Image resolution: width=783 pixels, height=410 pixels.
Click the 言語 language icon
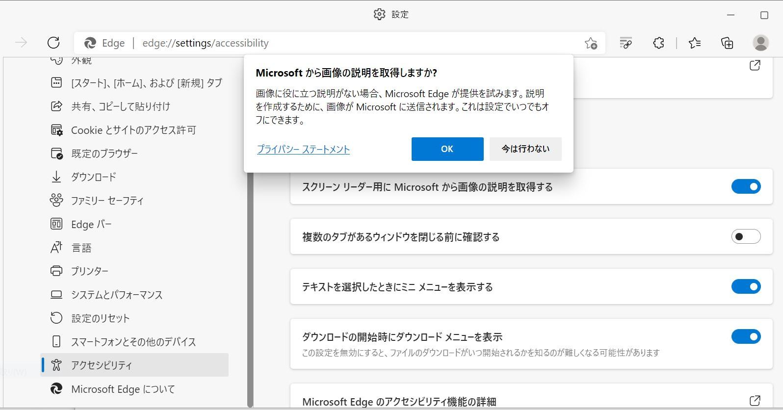click(x=56, y=248)
